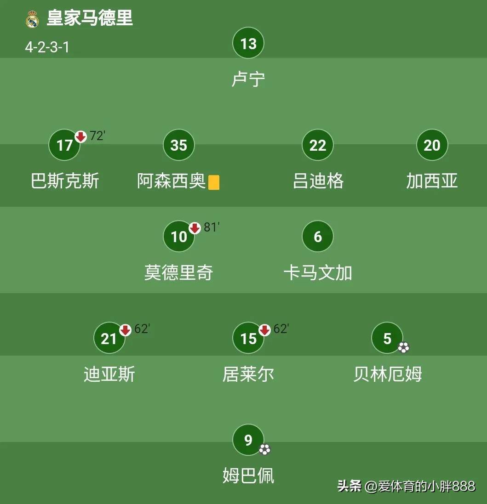Open 姆巴佩 player name
Viewport: 487px width, 504px height.
[x=248, y=475]
